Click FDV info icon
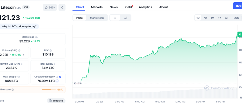This screenshot has height=103, width=242. coord(54,50)
